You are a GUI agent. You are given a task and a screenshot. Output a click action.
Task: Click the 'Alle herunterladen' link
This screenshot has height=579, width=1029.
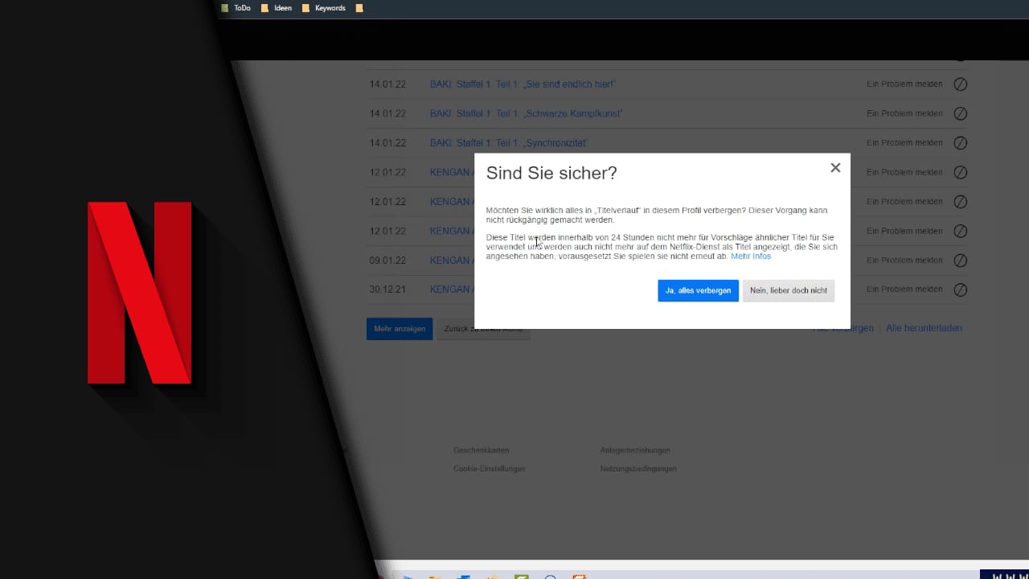pyautogui.click(x=924, y=328)
